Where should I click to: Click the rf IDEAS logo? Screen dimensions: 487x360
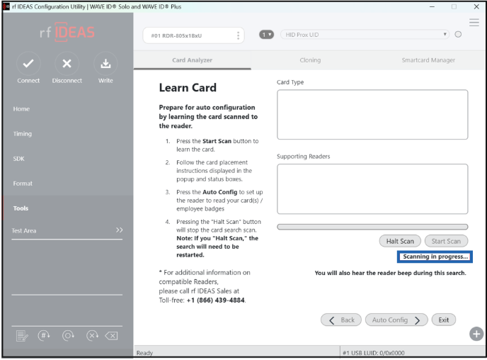point(67,32)
